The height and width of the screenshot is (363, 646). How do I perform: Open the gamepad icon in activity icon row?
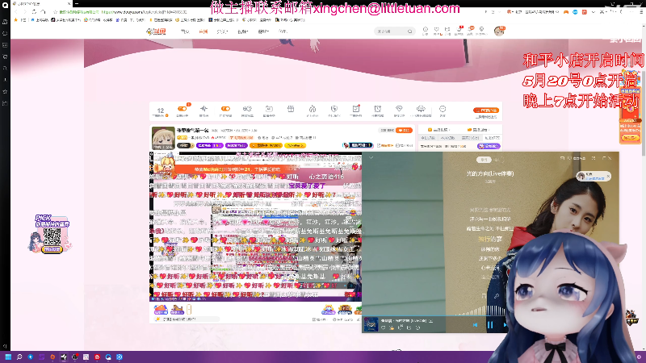tap(247, 110)
